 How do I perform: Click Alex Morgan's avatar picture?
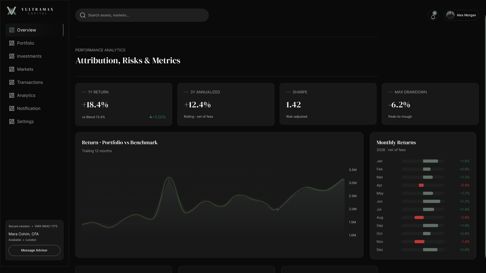point(450,15)
